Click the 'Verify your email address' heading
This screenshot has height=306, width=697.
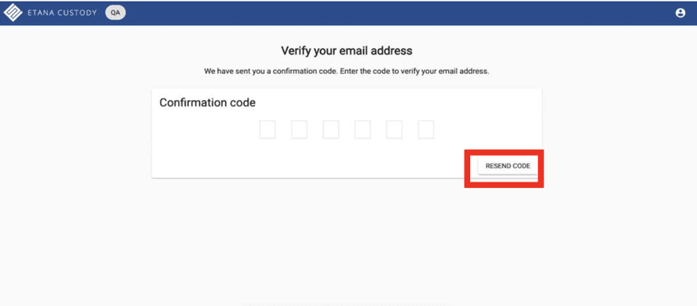[347, 51]
